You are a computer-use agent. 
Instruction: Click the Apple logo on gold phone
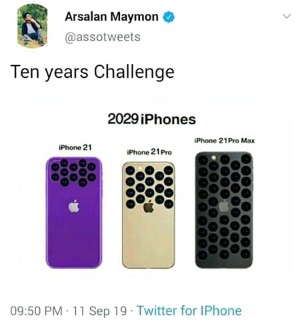149,207
